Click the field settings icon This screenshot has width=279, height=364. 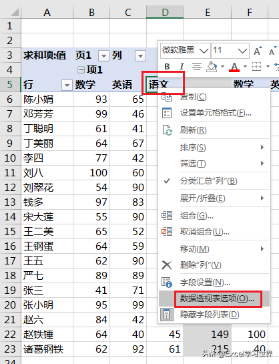(167, 283)
